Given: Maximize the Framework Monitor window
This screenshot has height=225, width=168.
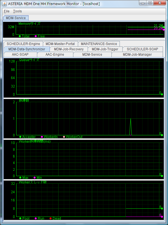Looking at the screenshot, I should point(150,3).
